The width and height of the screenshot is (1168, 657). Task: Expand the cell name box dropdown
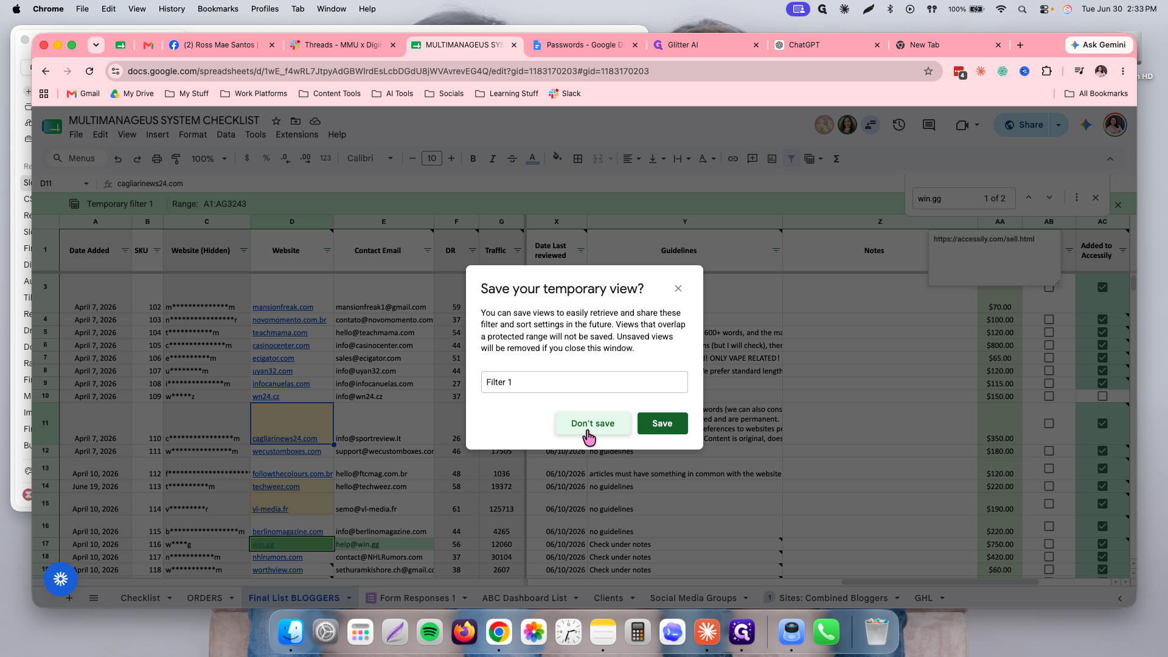tap(86, 184)
